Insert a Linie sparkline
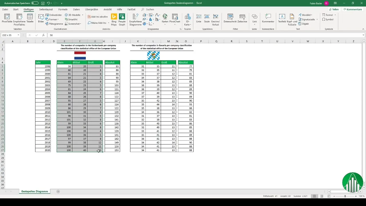 click(x=199, y=18)
